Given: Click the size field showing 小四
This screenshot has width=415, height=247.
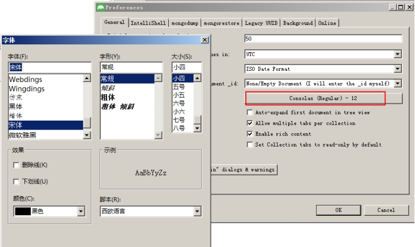Looking at the screenshot, I should click(x=187, y=67).
